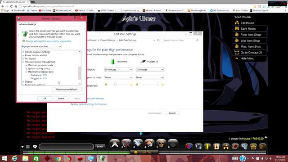Open the house icon in game bar

point(226,147)
